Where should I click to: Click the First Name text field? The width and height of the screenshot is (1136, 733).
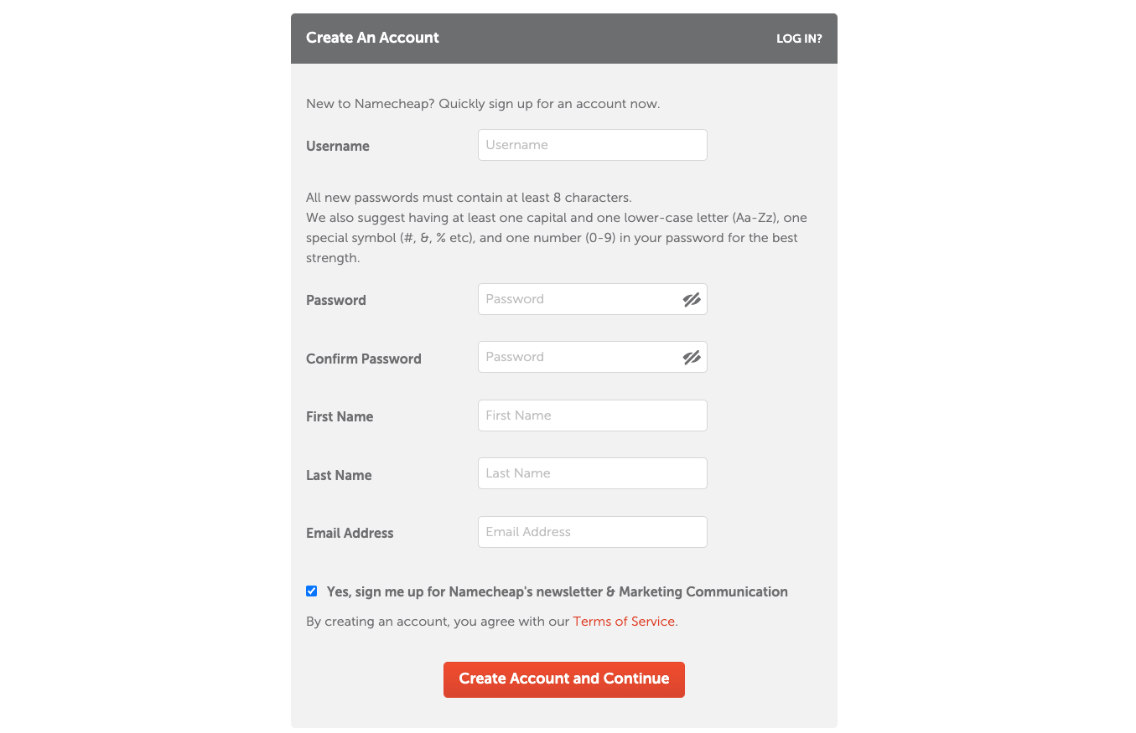pyautogui.click(x=592, y=416)
